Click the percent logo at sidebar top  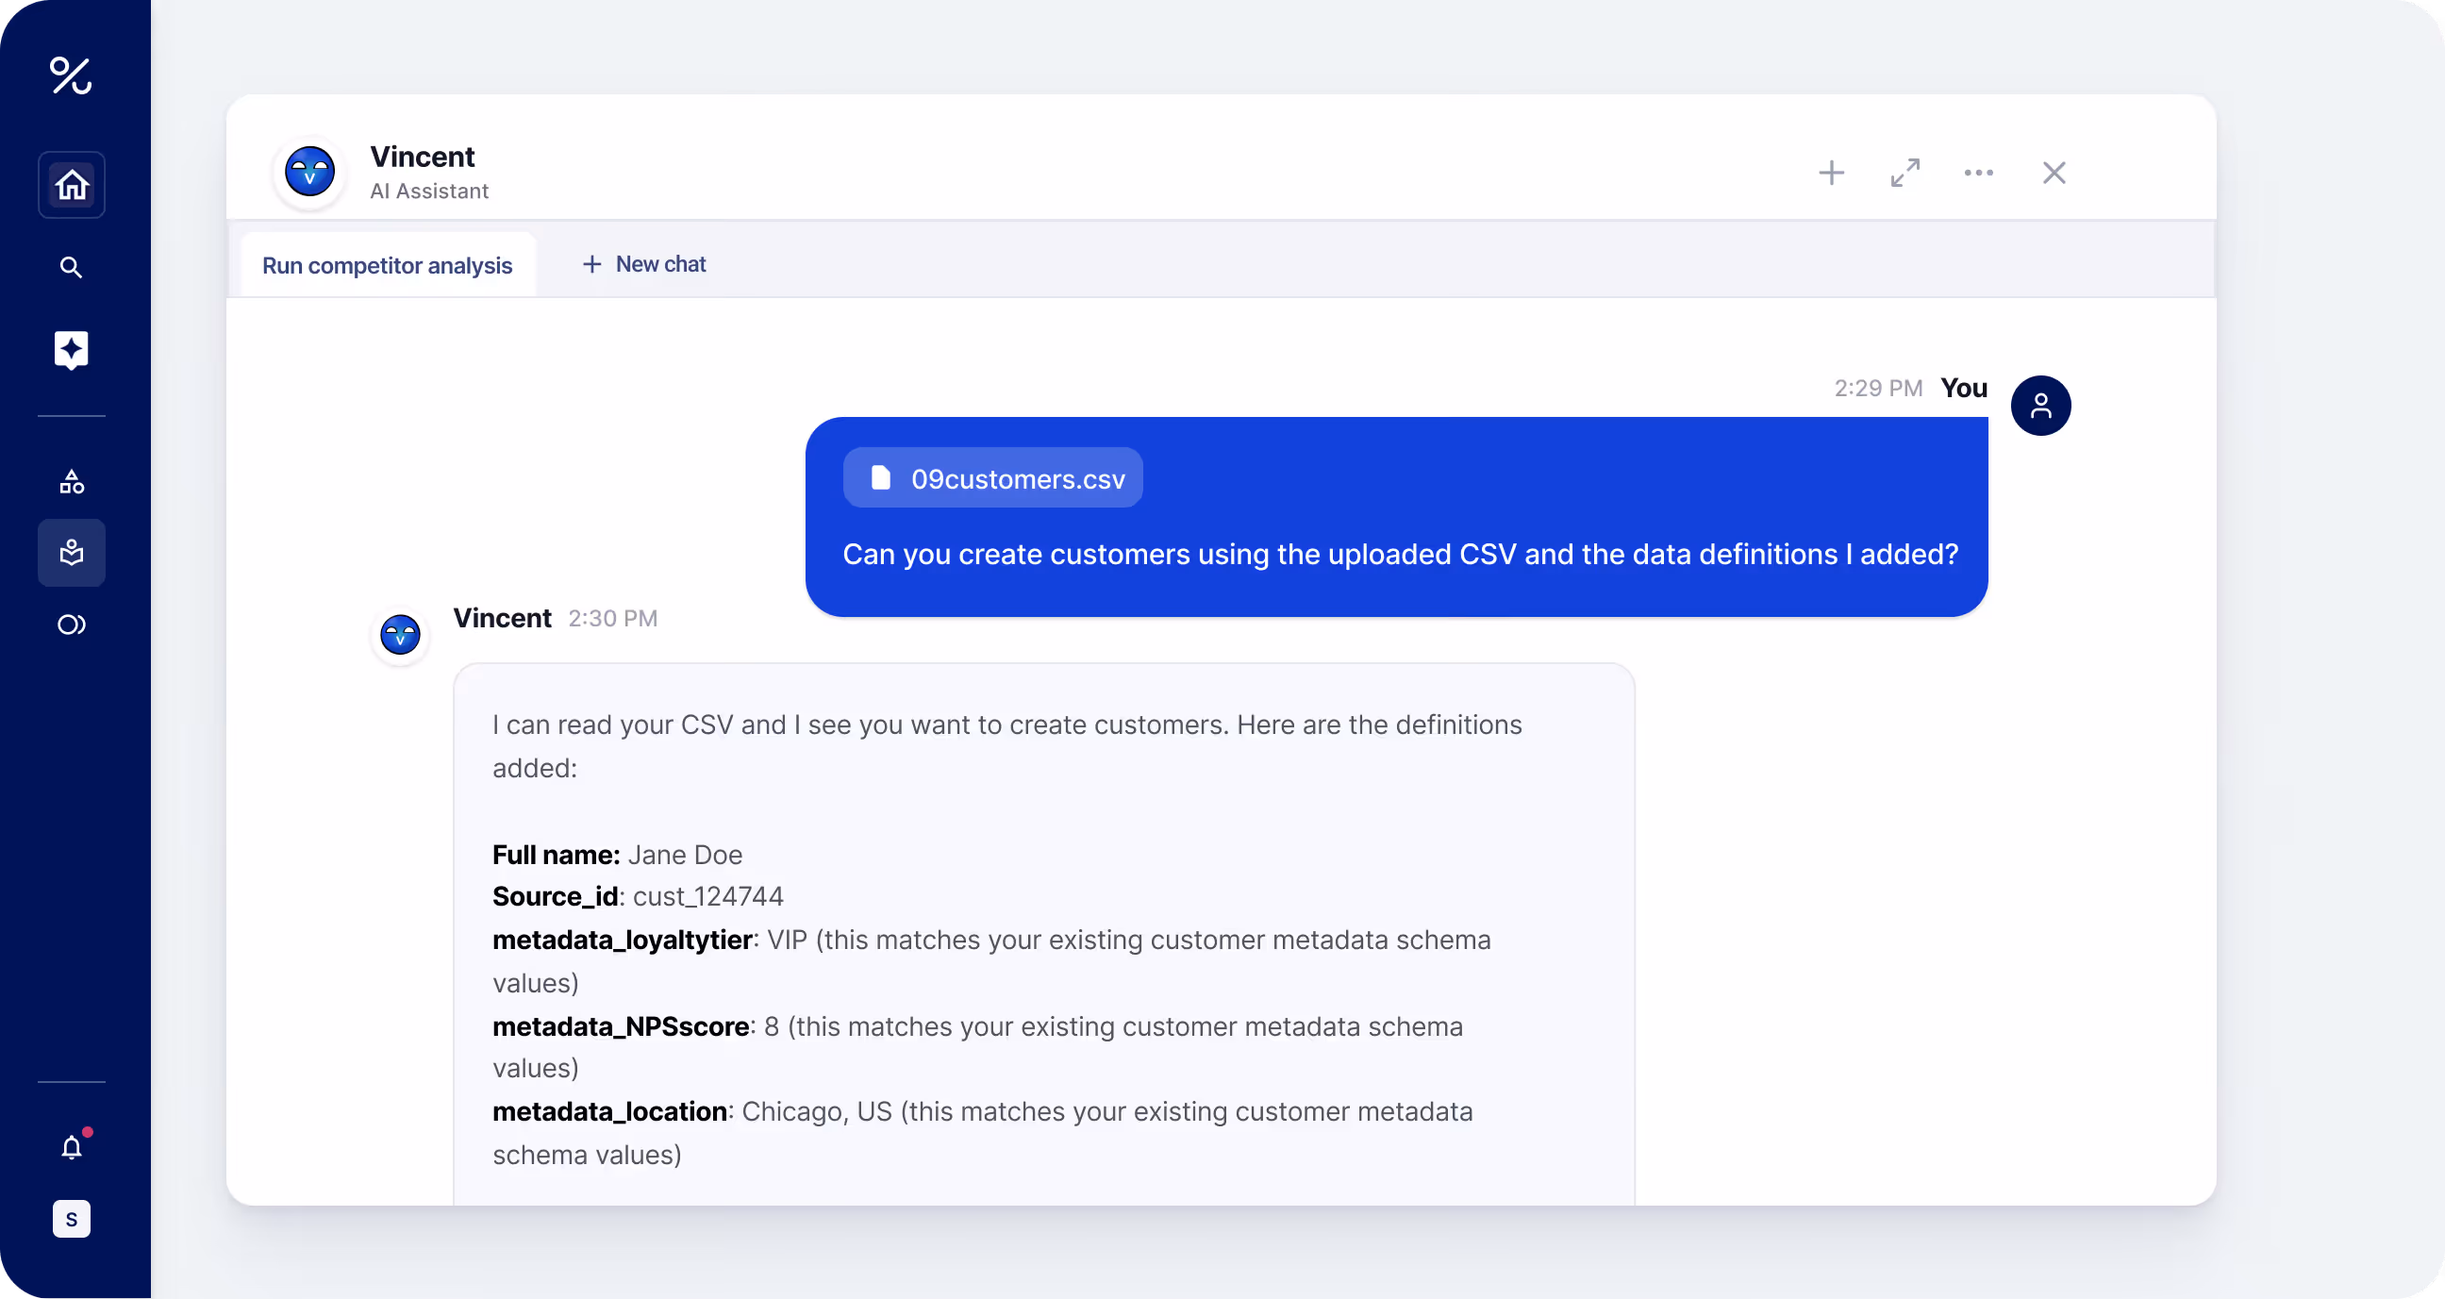tap(71, 76)
